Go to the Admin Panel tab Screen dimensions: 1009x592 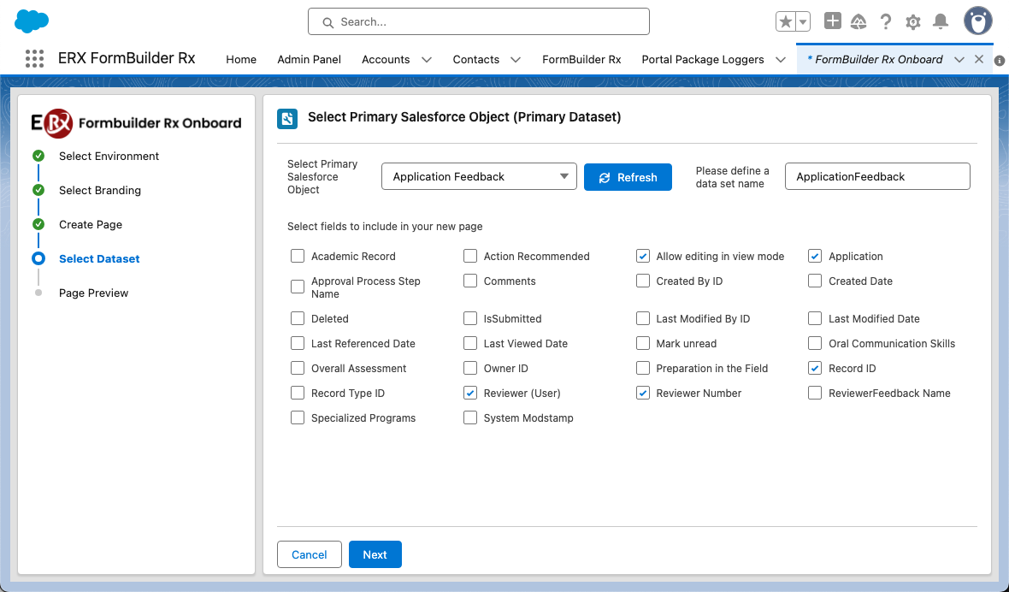click(x=309, y=60)
